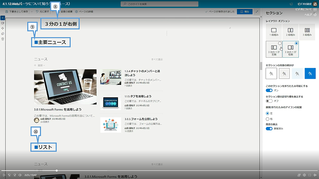This screenshot has height=179, width=319.
Task: Click the video progress bar handle
Action: pyautogui.click(x=57, y=171)
